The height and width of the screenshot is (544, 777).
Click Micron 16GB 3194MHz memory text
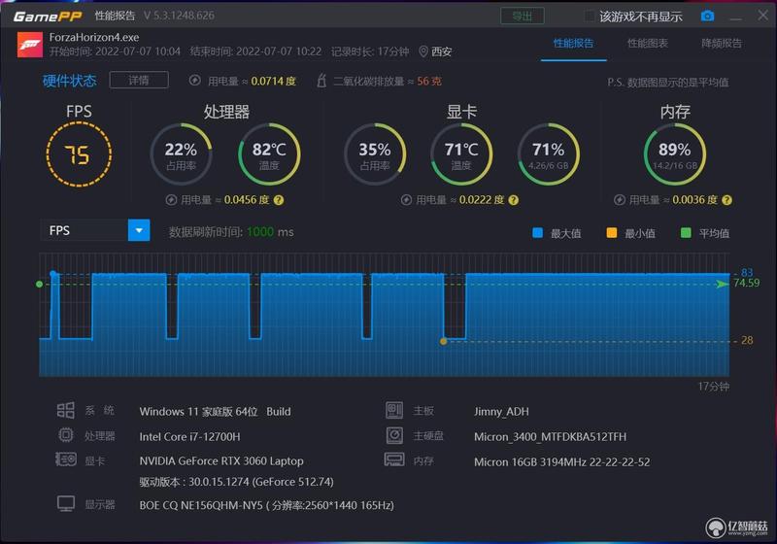(x=562, y=461)
